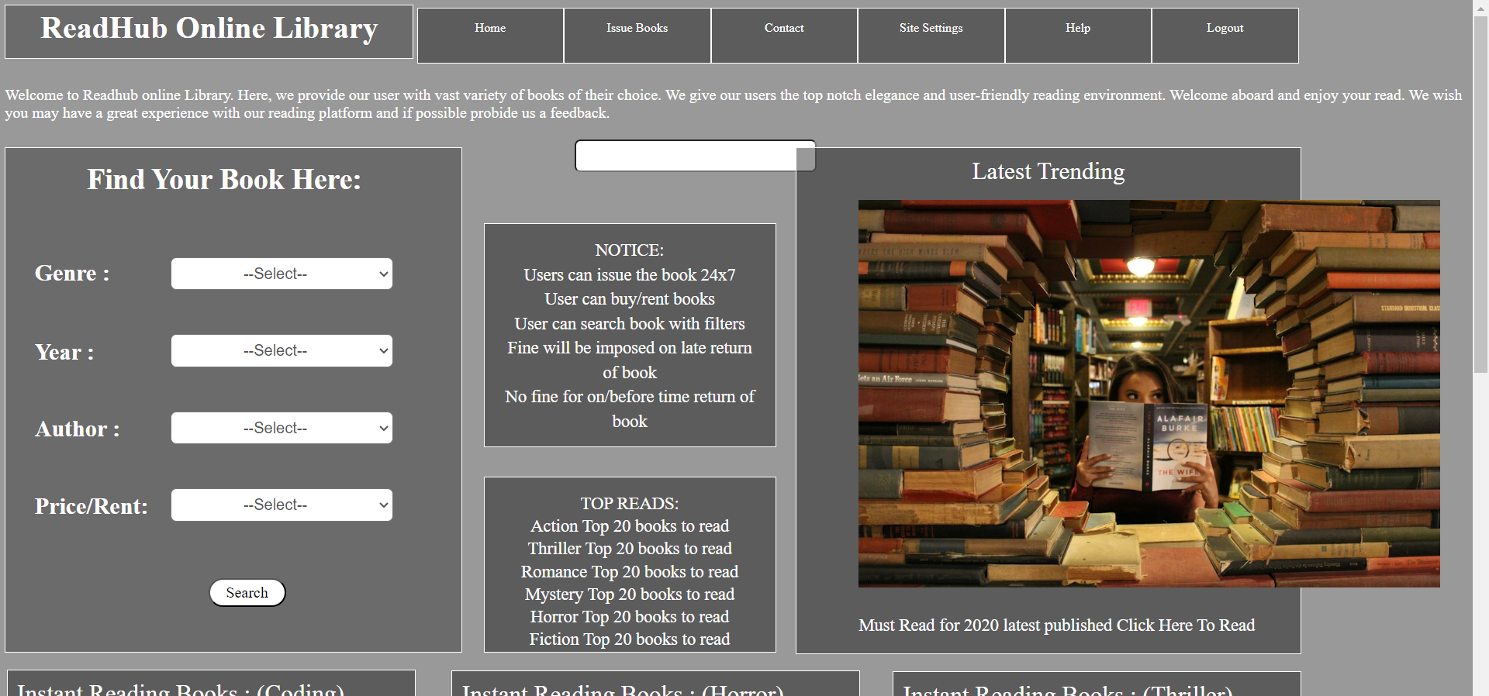1489x696 pixels.
Task: Click the page vertical scrollbar thumb
Action: coord(1480,194)
